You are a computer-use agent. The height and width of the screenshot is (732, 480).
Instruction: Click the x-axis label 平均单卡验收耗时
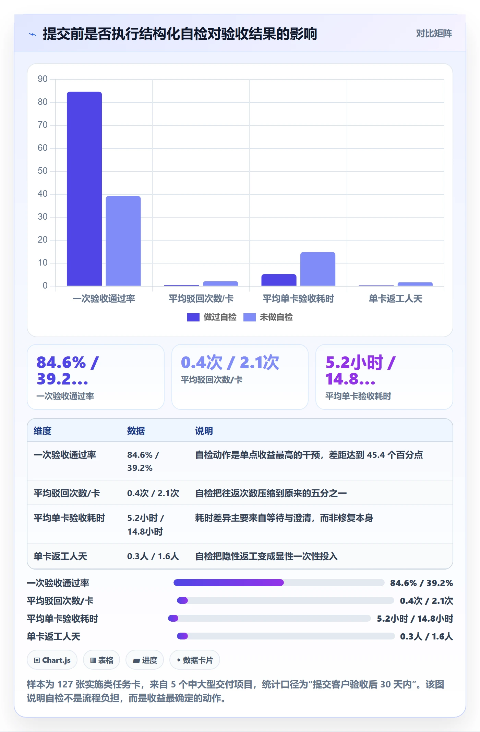pyautogui.click(x=298, y=298)
